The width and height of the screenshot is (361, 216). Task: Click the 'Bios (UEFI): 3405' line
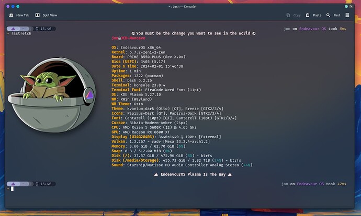138,62
